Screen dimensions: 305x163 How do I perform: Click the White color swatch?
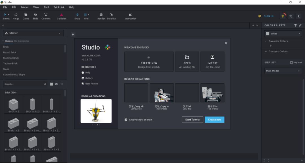(268, 34)
